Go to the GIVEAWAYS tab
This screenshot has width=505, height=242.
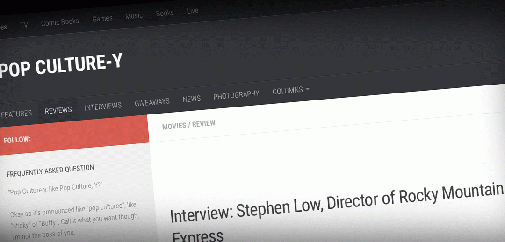[152, 103]
